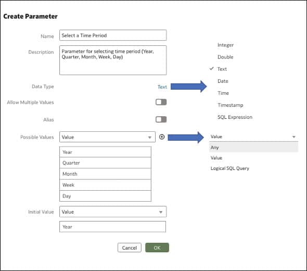307x271 pixels.
Task: Choose Double data type option
Action: pyautogui.click(x=225, y=57)
